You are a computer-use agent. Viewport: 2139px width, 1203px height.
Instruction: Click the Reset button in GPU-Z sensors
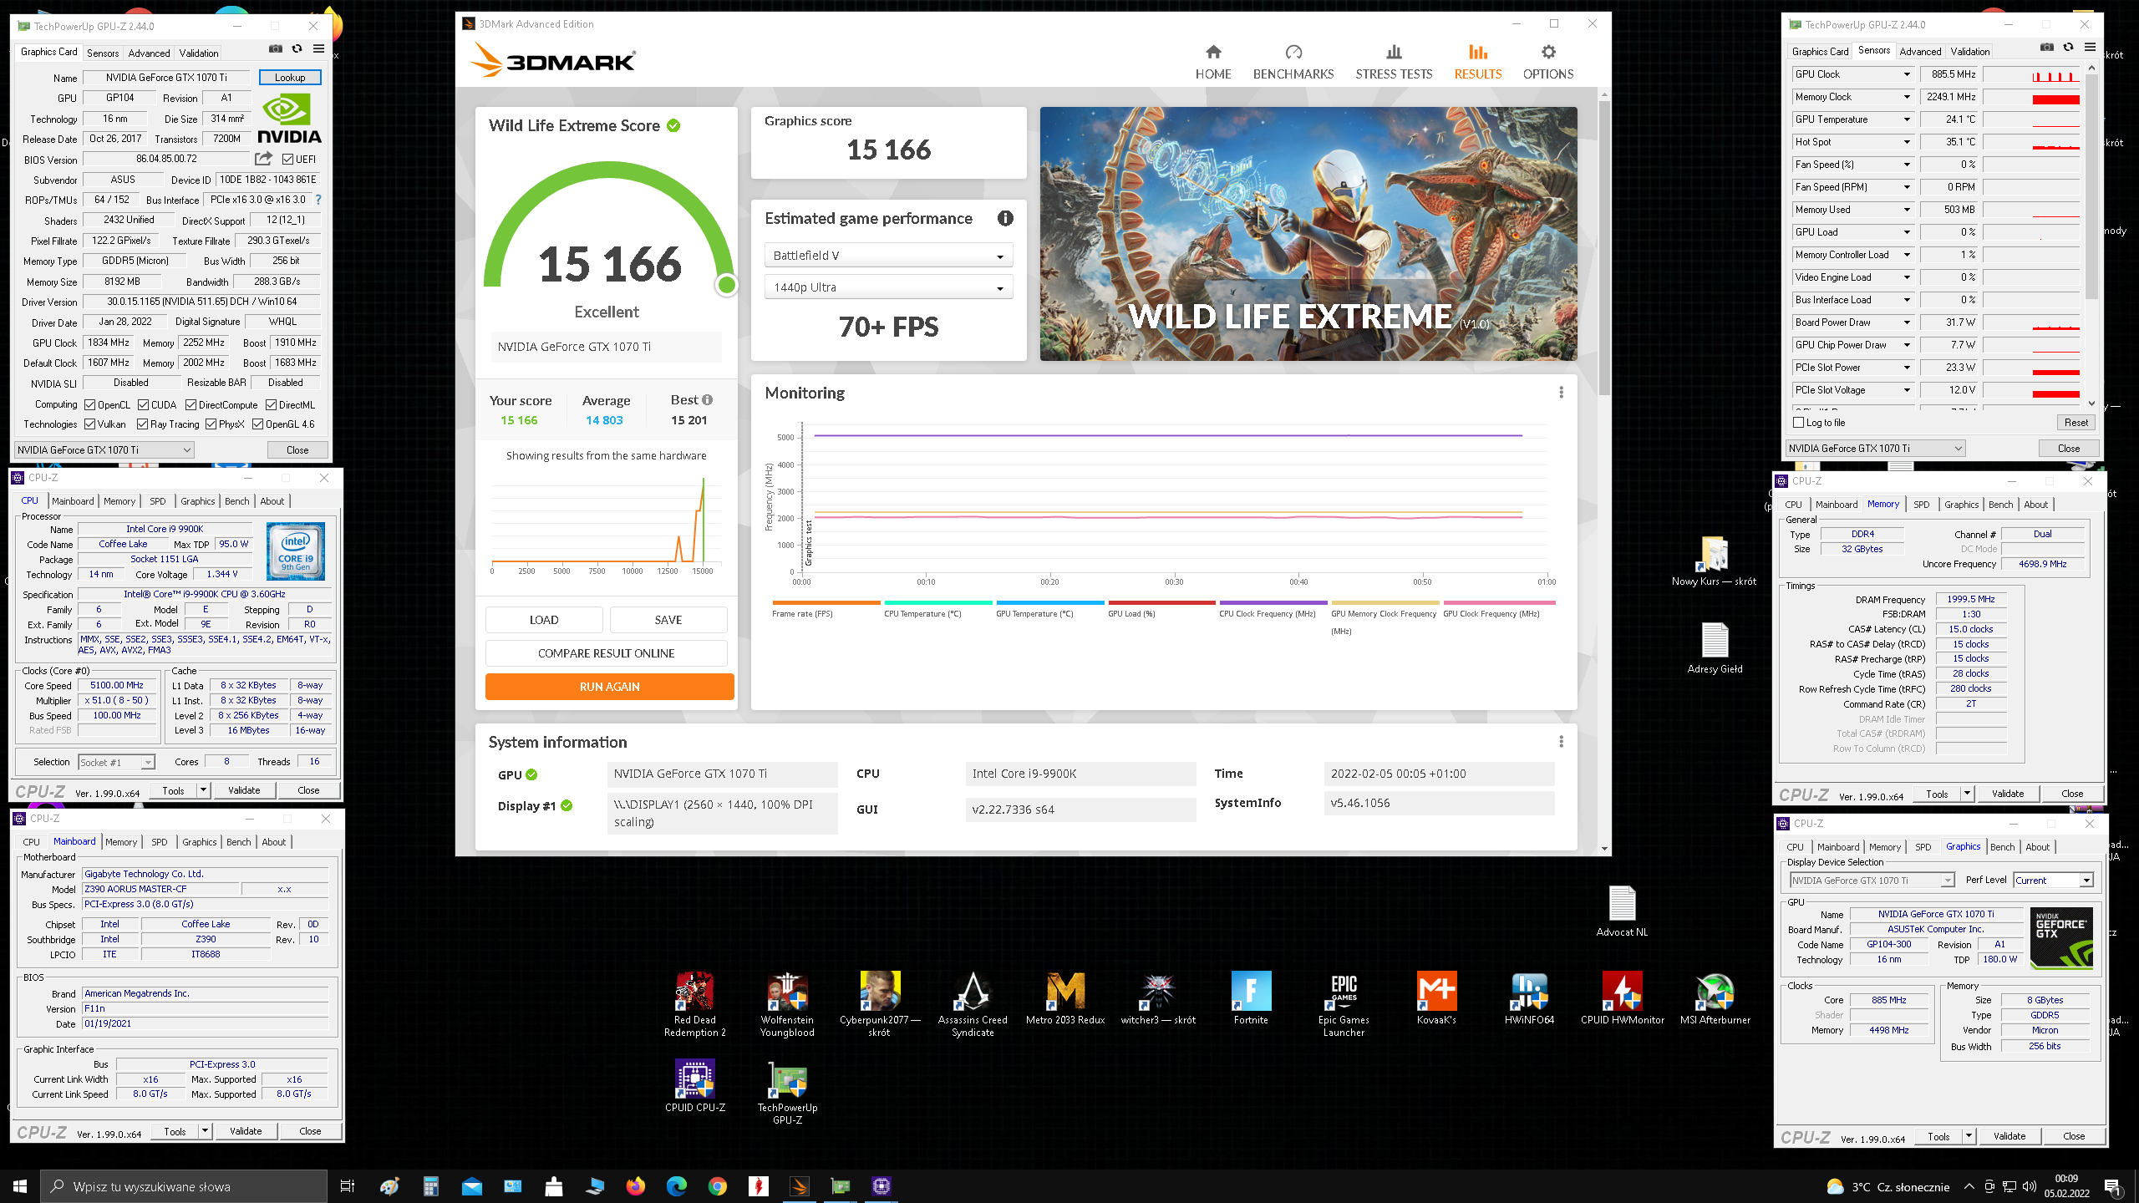point(2075,423)
